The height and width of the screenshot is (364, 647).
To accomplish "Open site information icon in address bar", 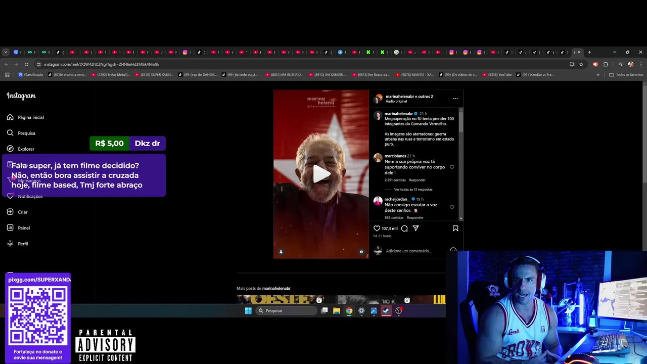I will point(38,64).
